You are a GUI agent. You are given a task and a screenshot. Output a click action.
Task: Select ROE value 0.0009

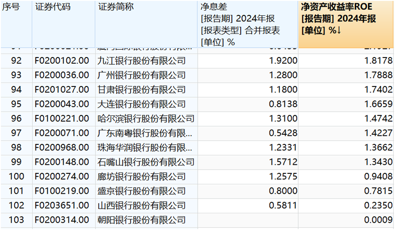pyautogui.click(x=378, y=220)
